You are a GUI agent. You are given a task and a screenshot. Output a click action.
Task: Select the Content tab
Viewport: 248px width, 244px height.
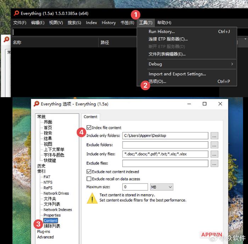(x=90, y=117)
